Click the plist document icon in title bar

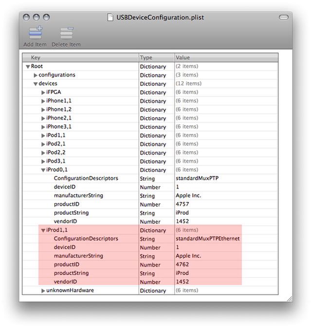coord(110,18)
